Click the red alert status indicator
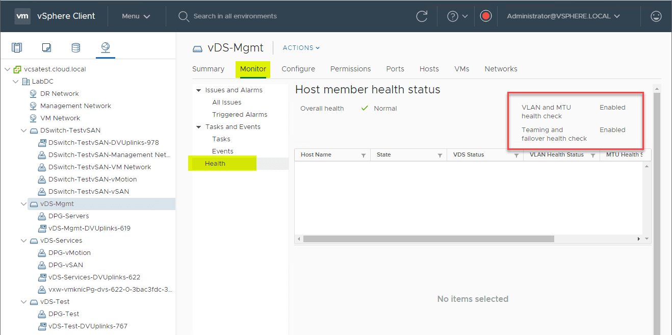 click(x=485, y=16)
